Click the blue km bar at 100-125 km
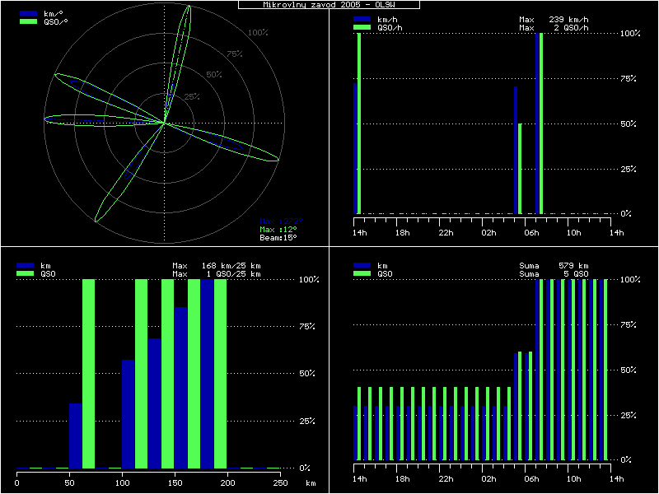 coord(129,414)
